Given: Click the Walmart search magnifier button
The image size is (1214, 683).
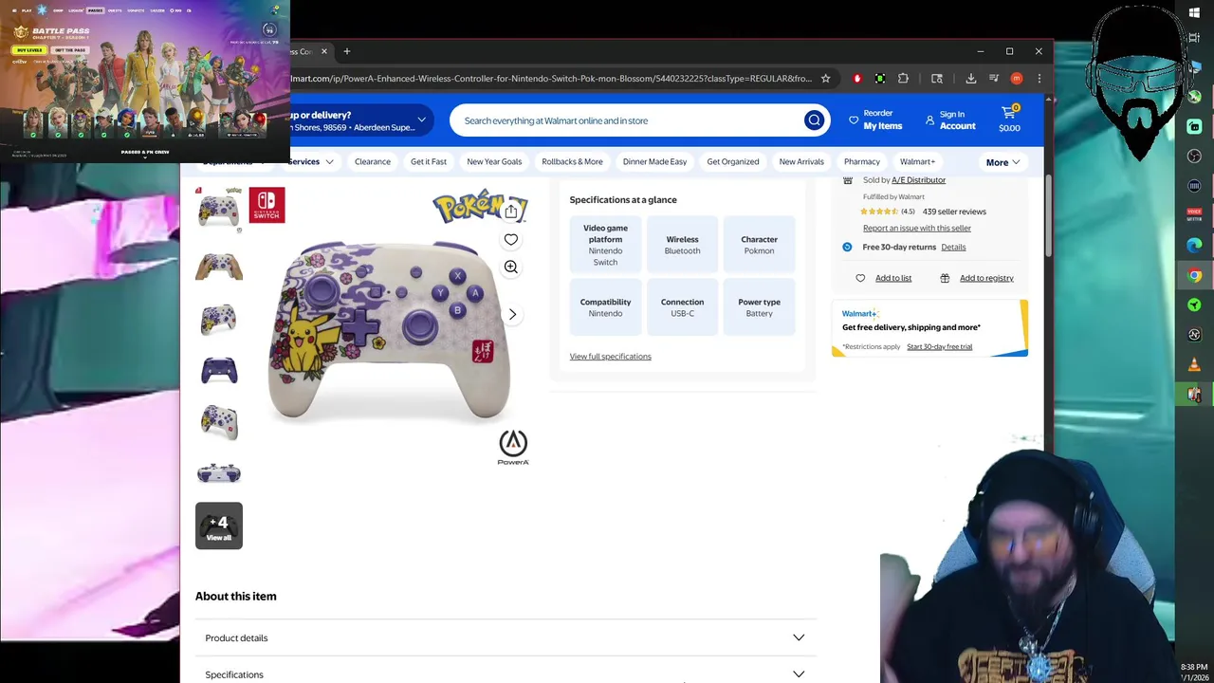Looking at the screenshot, I should [x=814, y=120].
